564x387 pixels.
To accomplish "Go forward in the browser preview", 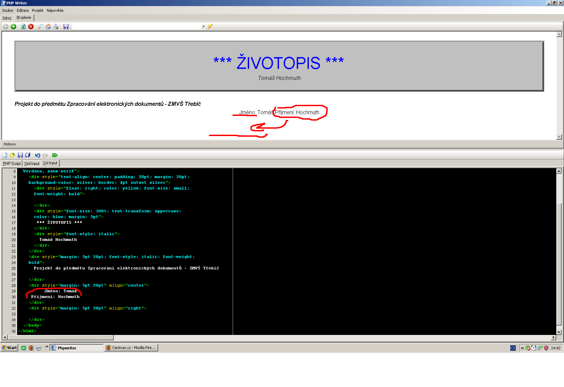I will click(13, 27).
